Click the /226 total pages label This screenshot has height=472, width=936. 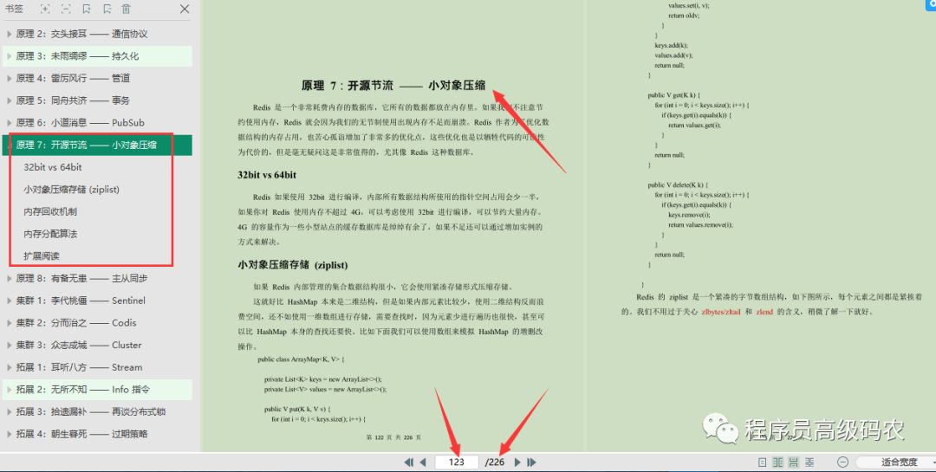click(495, 462)
